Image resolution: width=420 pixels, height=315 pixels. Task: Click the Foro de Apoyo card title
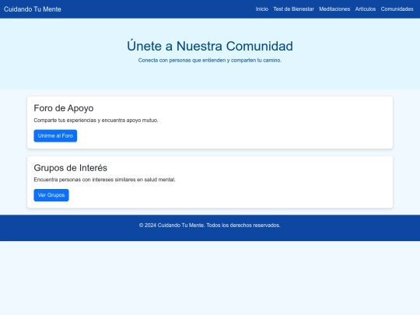[x=64, y=108]
